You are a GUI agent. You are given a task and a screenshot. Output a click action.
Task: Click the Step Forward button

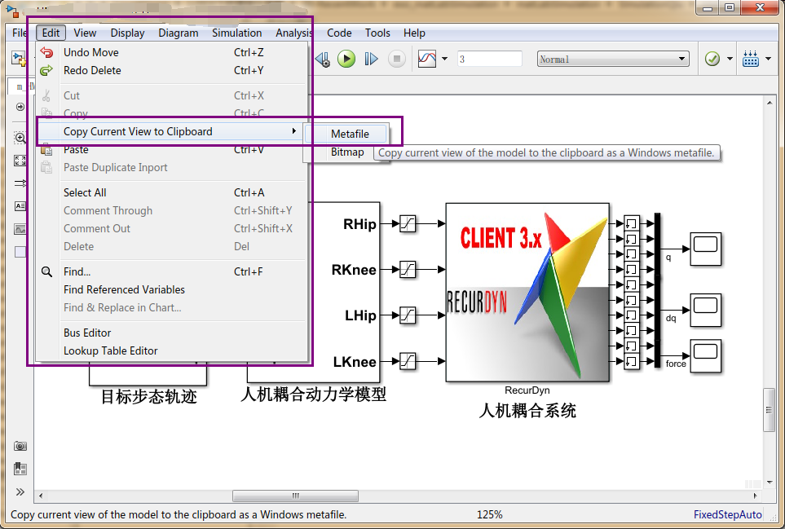[371, 59]
